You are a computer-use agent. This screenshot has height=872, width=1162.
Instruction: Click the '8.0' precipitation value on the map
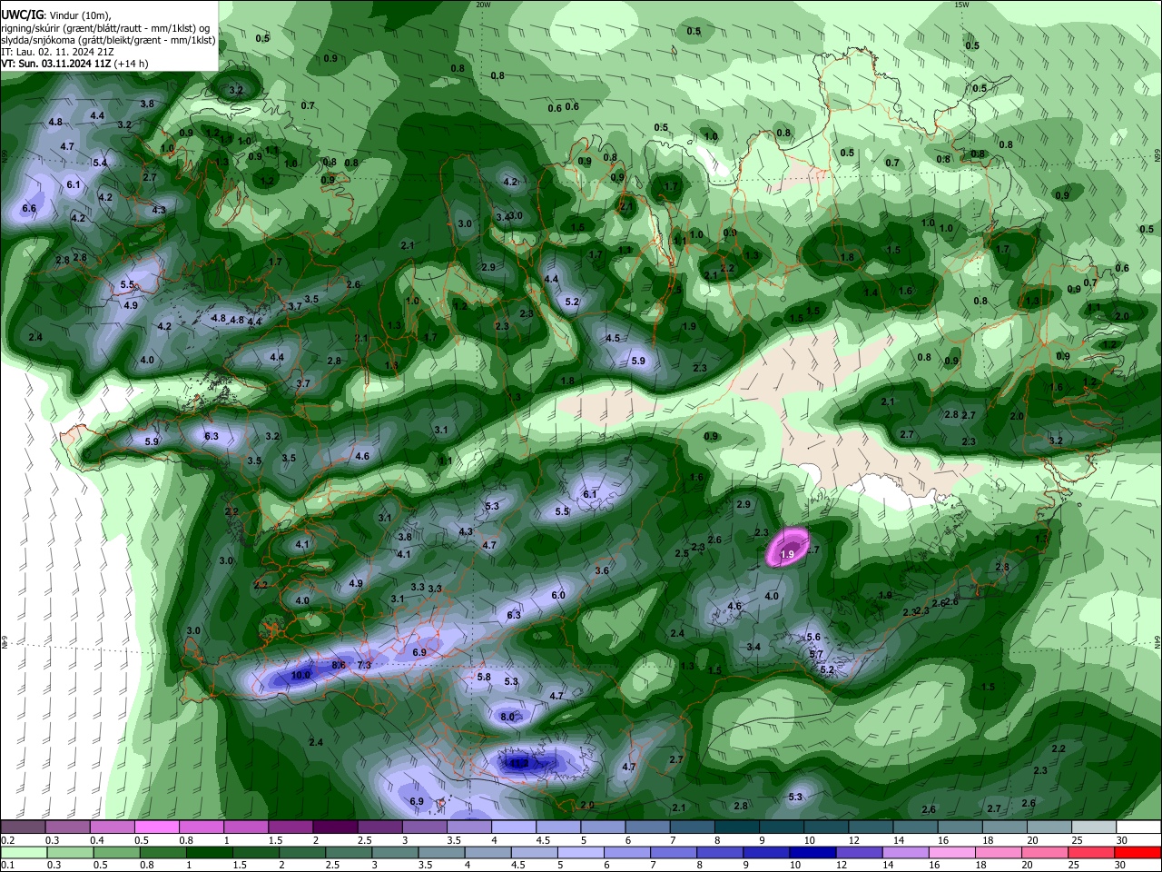(x=507, y=717)
